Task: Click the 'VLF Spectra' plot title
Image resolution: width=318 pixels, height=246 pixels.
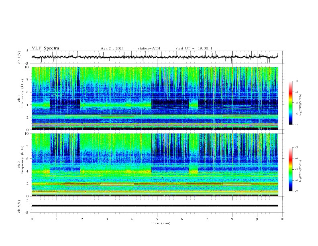Action: [45, 48]
